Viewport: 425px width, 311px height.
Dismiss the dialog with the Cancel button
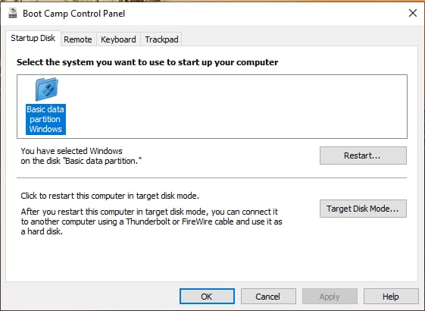coord(268,297)
